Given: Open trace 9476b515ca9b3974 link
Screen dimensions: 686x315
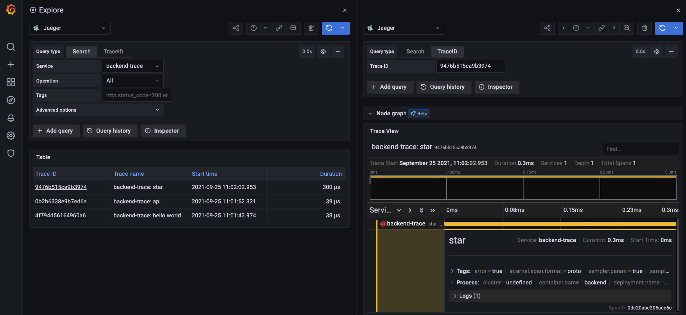Looking at the screenshot, I should pos(61,187).
